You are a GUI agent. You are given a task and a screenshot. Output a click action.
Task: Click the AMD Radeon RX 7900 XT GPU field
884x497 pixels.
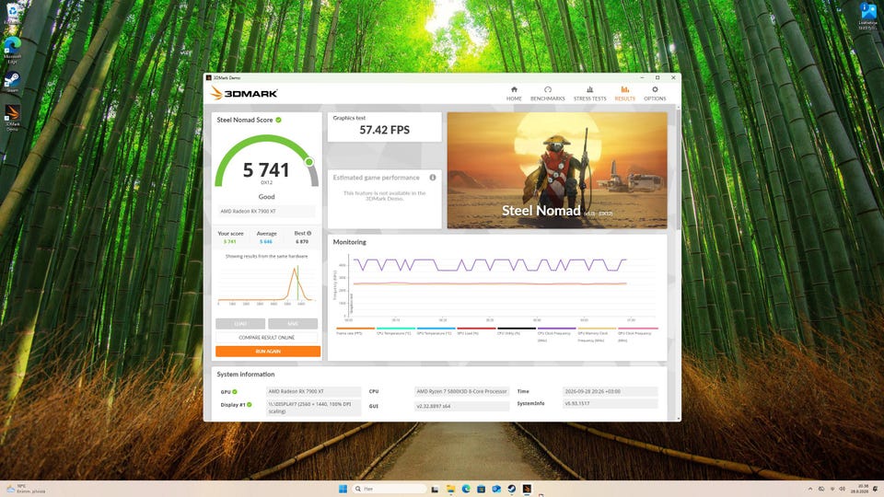[313, 392]
